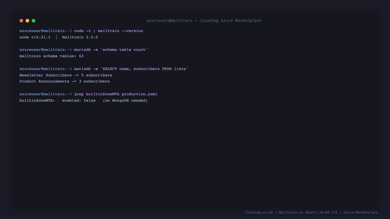Click the mariadb SELECT name, subscribers command
The image size is (390, 219).
click(x=131, y=69)
